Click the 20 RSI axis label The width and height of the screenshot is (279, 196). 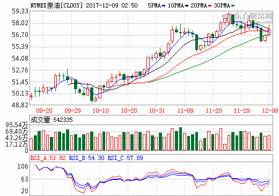point(25,191)
